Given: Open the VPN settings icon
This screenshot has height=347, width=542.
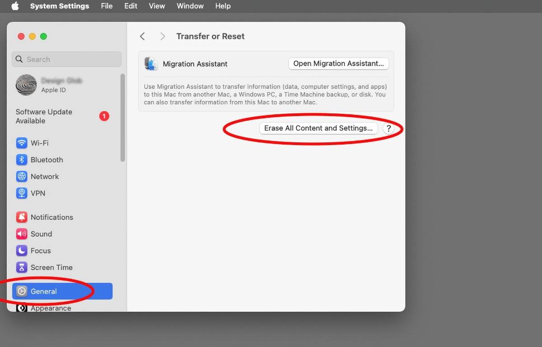Looking at the screenshot, I should [x=21, y=193].
